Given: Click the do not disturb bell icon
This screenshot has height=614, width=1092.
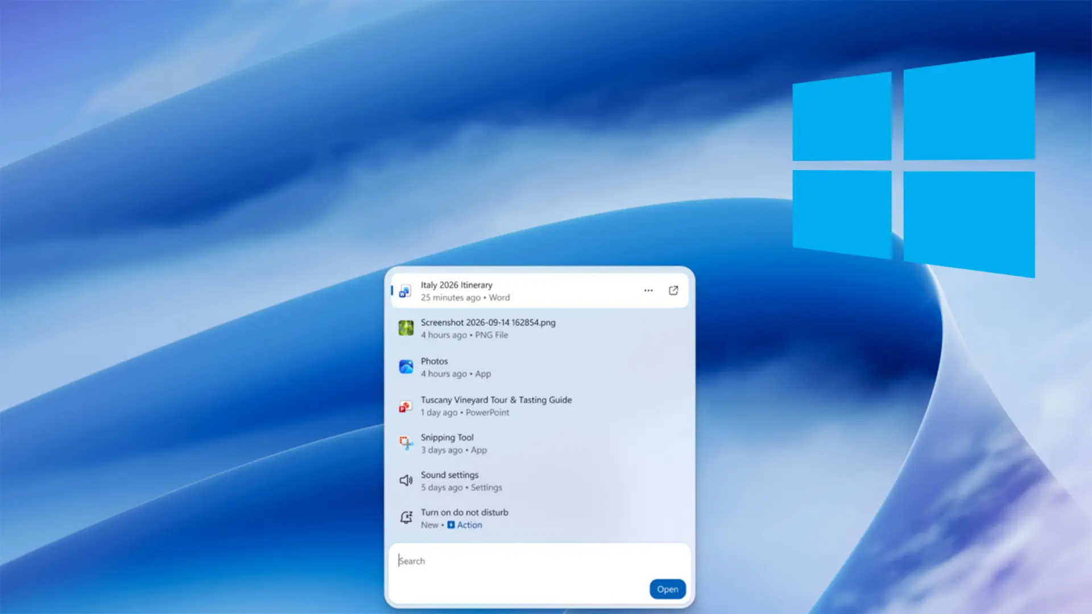Looking at the screenshot, I should coord(406,517).
